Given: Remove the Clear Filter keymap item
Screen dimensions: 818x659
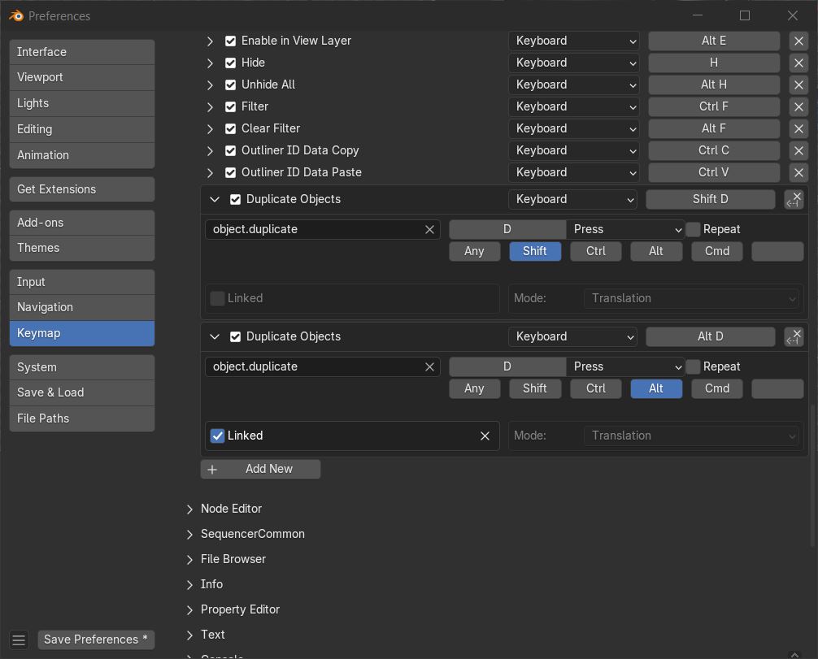Looking at the screenshot, I should coord(798,128).
